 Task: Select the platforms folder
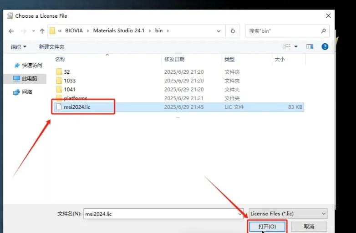[179, 98]
